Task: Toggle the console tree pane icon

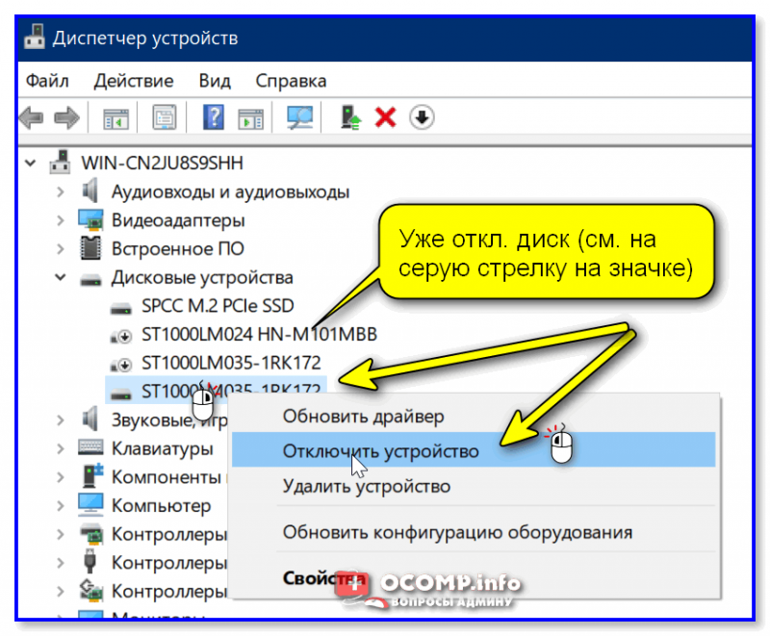Action: pyautogui.click(x=115, y=118)
